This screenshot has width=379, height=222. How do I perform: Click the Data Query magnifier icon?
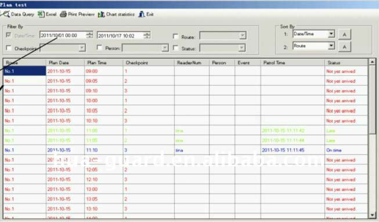6,14
